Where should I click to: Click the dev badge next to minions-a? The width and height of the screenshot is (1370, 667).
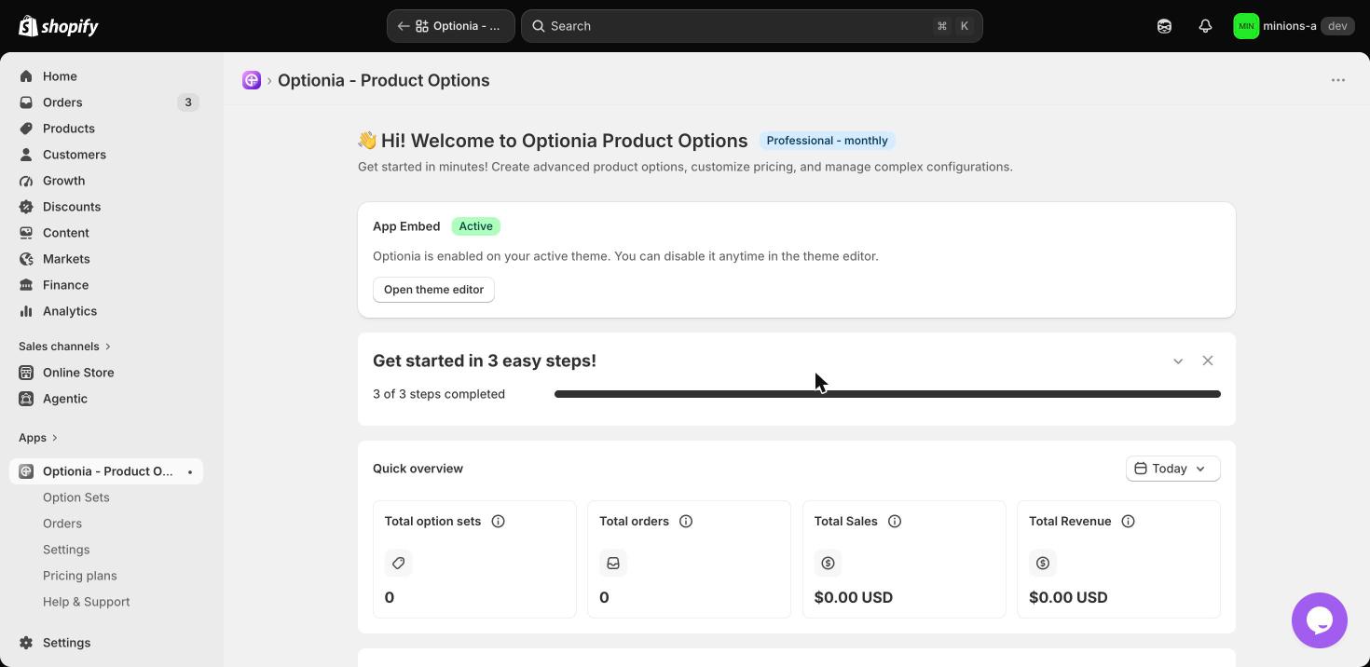click(1337, 26)
